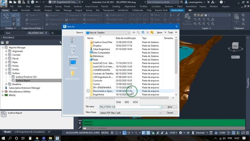Image resolution: width=250 pixels, height=141 pixels.
Task: Click Save button in dialog
Action: pos(170,107)
